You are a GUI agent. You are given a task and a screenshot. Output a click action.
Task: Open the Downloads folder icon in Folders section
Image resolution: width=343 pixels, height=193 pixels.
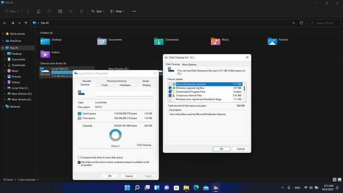click(x=159, y=41)
